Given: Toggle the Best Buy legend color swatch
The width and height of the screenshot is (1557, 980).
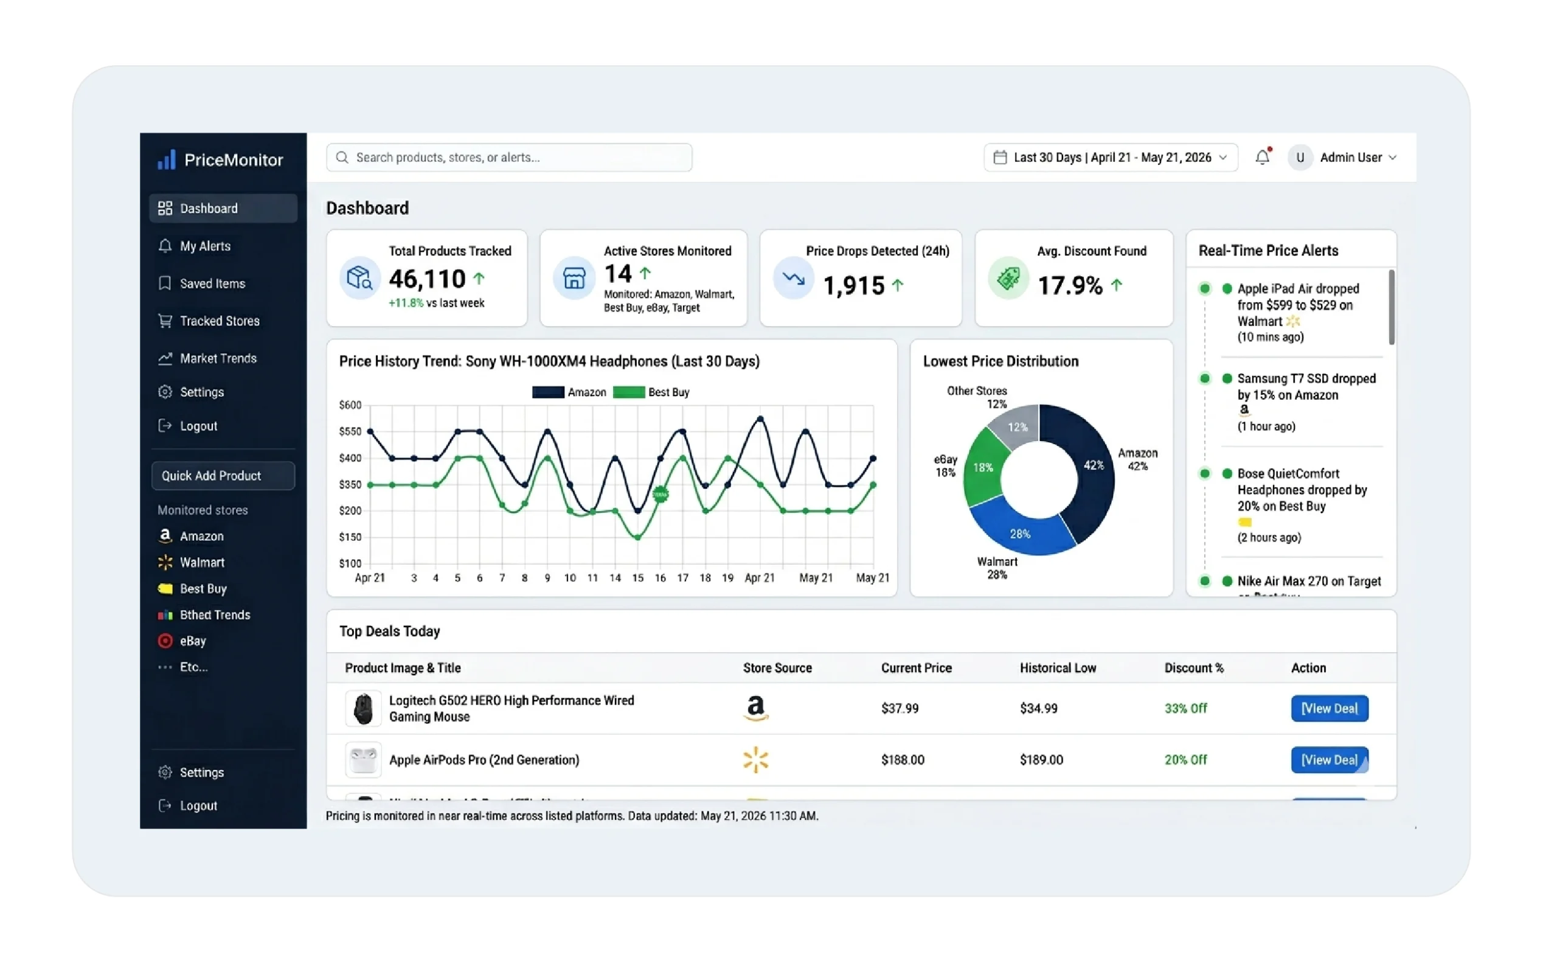Looking at the screenshot, I should (x=628, y=392).
